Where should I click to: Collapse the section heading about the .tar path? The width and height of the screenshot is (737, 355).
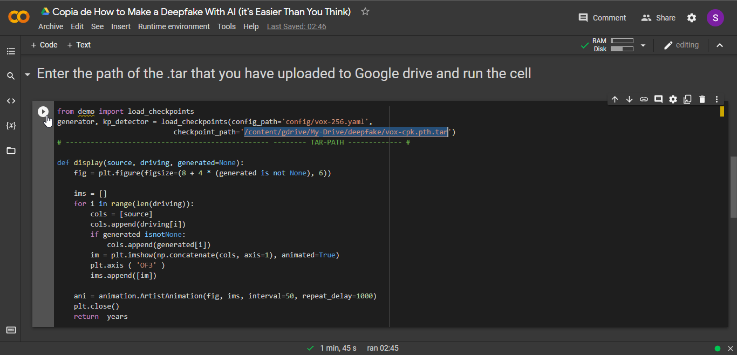click(x=28, y=73)
